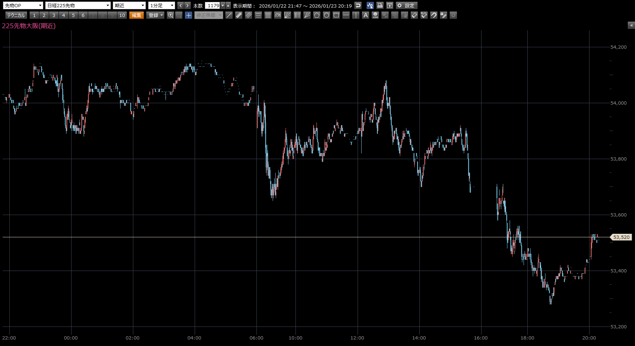Pick the ruler measurement tool
The width and height of the screenshot is (635, 346).
point(239,15)
